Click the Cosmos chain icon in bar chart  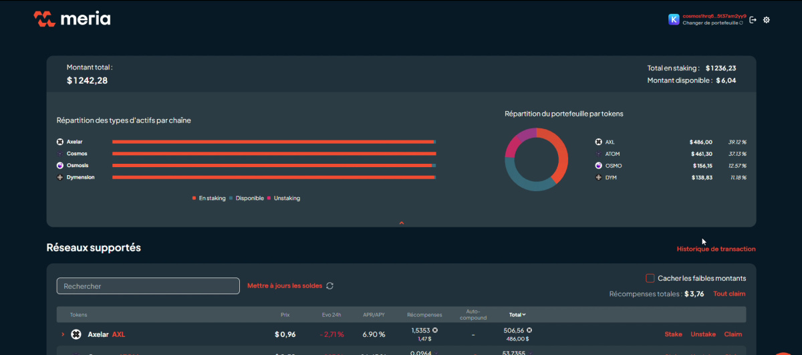tap(60, 154)
